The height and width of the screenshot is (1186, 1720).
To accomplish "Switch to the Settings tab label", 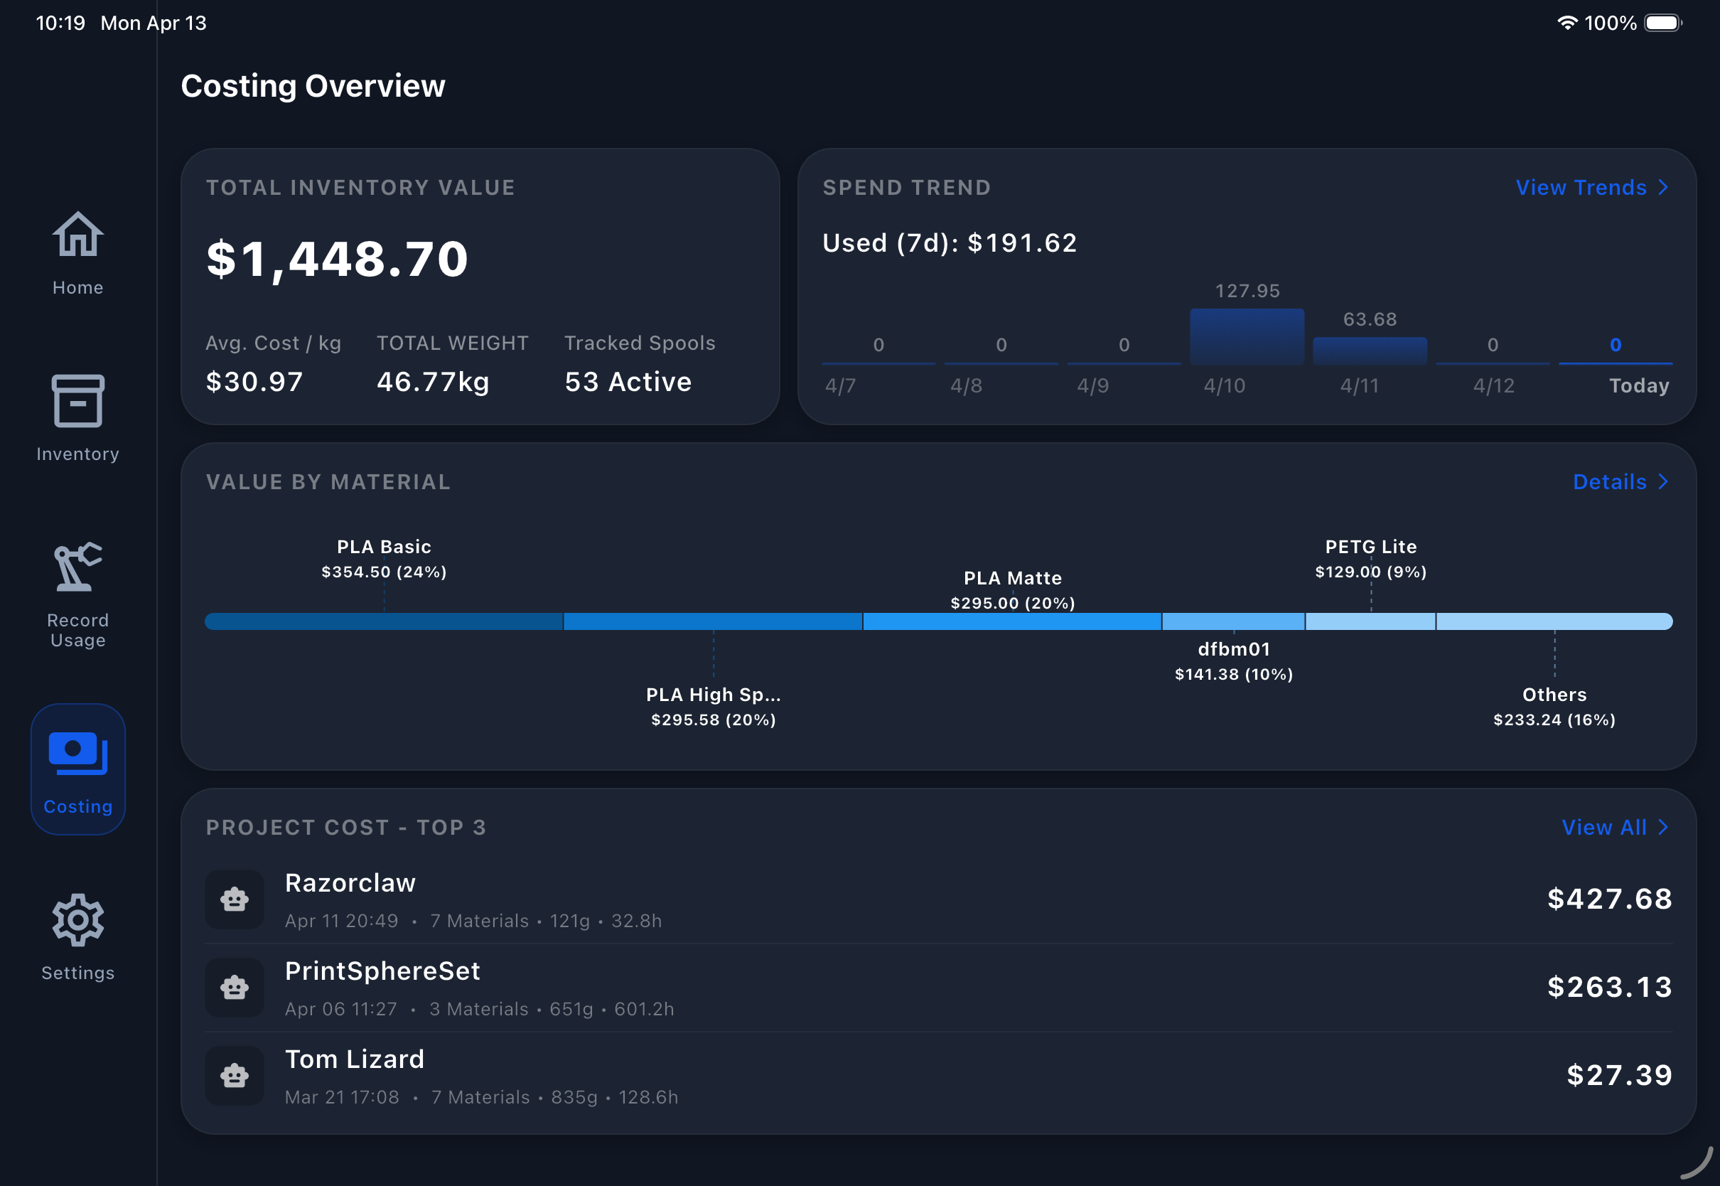I will pyautogui.click(x=77, y=973).
